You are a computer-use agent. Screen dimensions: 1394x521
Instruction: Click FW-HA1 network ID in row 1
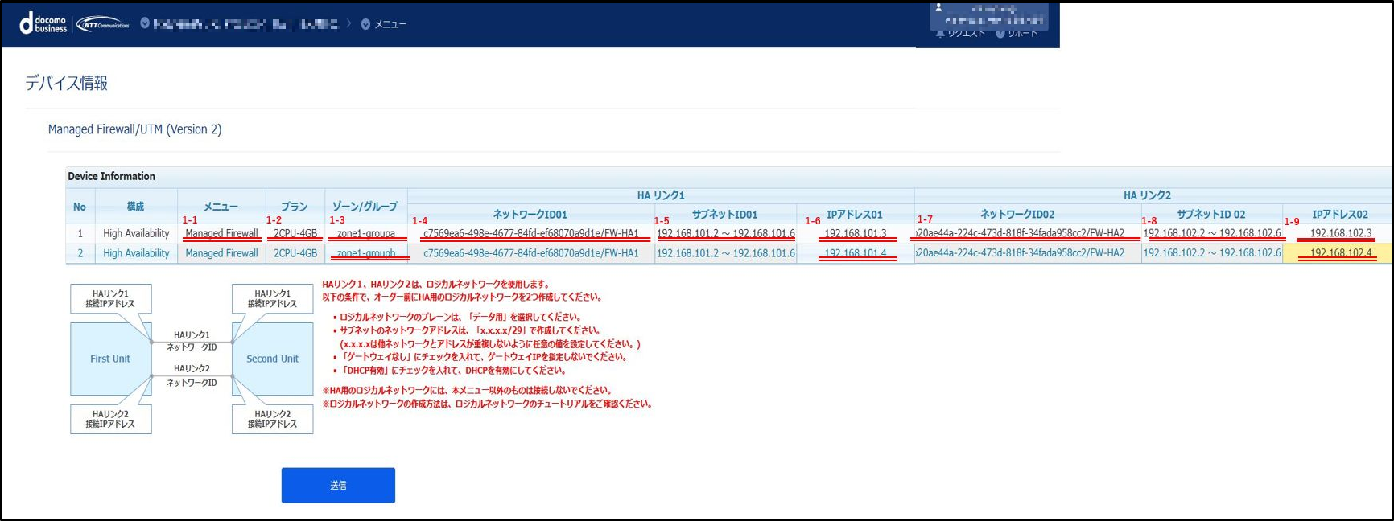[531, 233]
